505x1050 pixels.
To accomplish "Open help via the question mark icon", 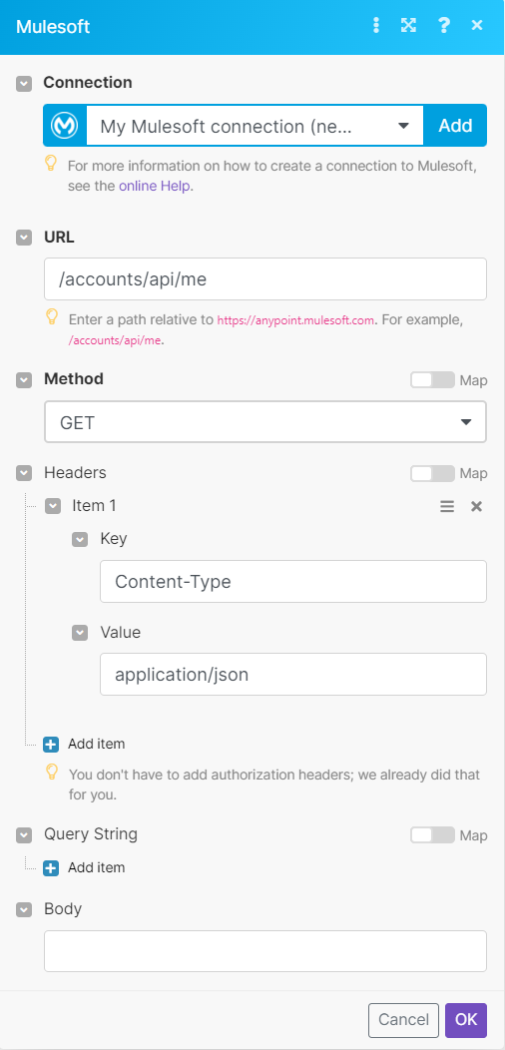I will tap(443, 25).
